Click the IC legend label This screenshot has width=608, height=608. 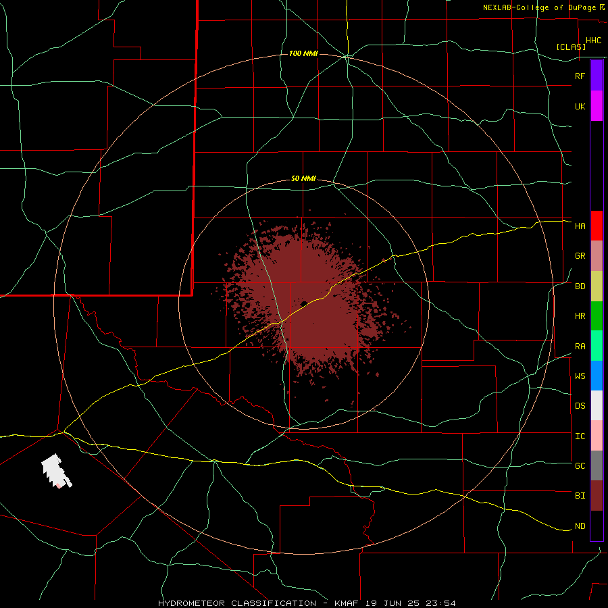pos(580,436)
